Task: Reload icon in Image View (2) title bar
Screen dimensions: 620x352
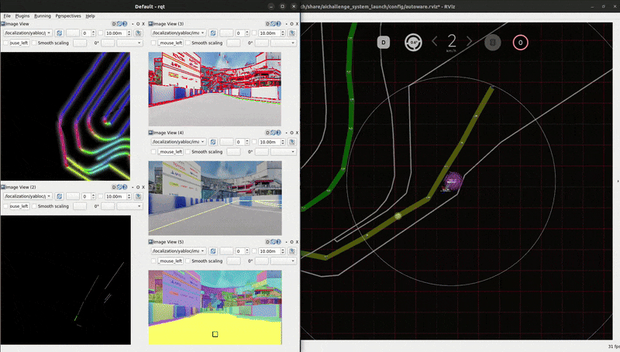Action: pos(119,187)
